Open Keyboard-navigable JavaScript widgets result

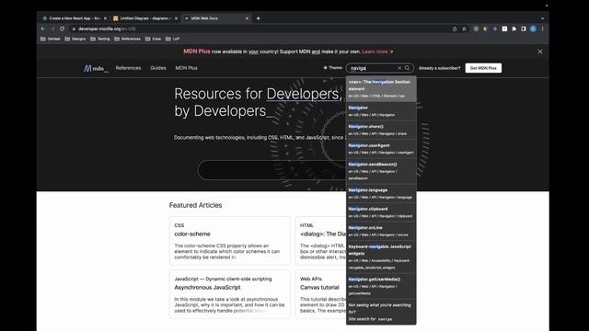381,257
